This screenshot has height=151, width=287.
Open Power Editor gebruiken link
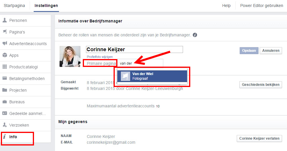261,6
